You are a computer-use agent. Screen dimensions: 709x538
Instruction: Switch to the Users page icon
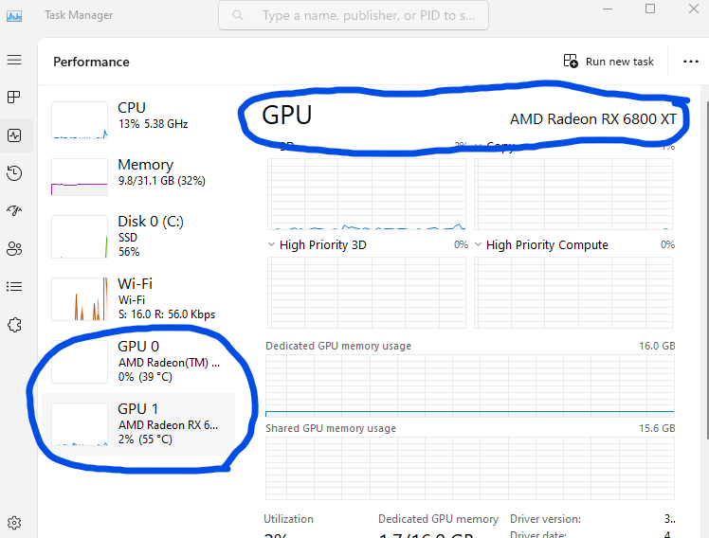coord(14,248)
